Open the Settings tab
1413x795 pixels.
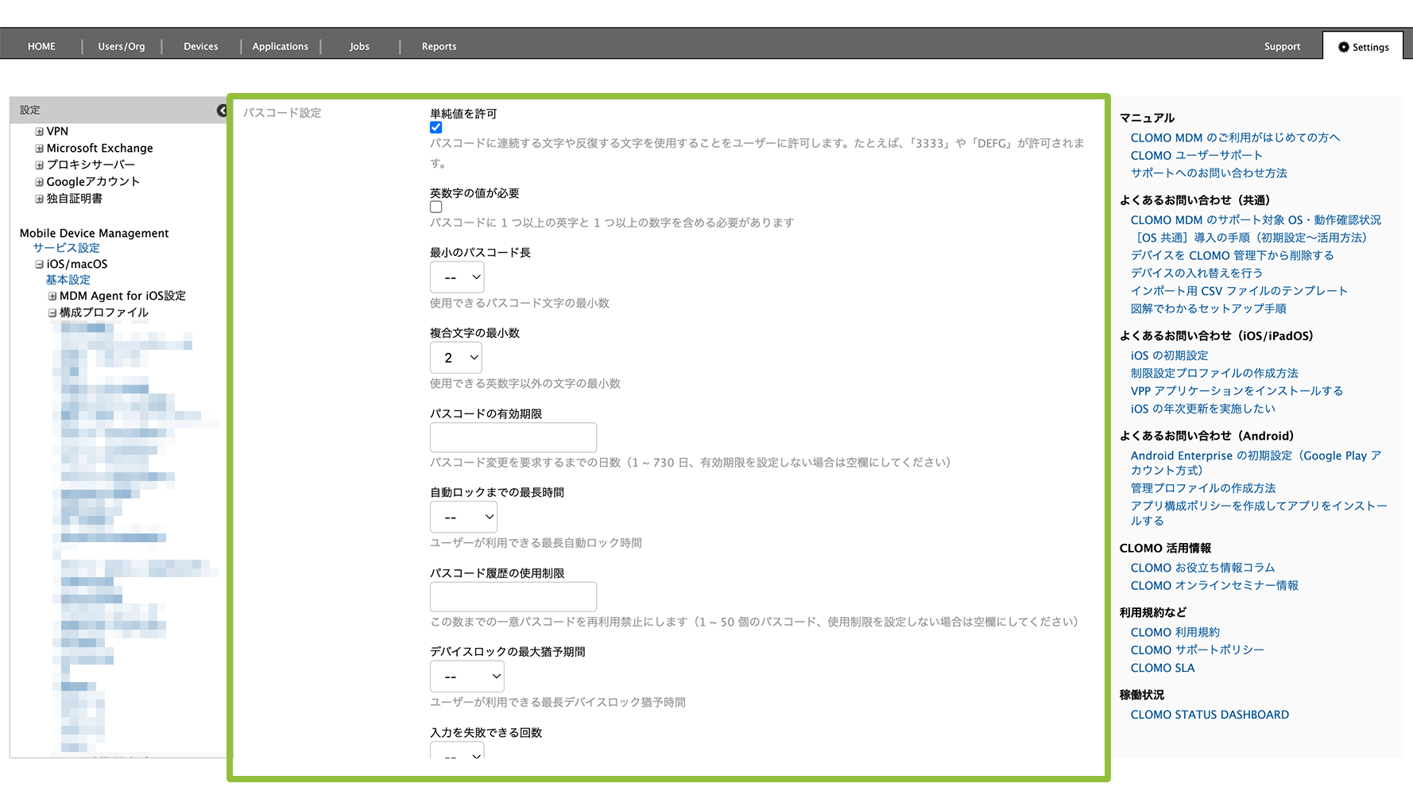1364,47
